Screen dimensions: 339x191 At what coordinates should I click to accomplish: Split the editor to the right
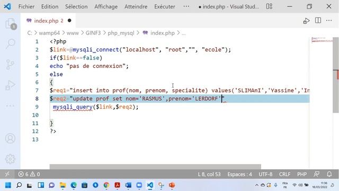(318, 20)
